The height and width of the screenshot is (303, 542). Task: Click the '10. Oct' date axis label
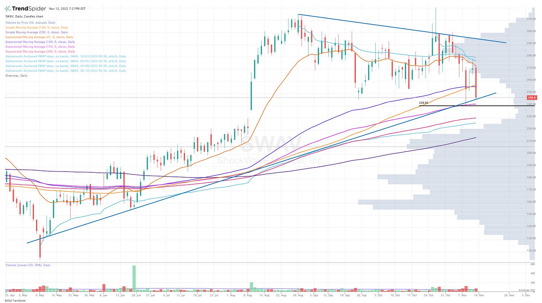click(395, 295)
